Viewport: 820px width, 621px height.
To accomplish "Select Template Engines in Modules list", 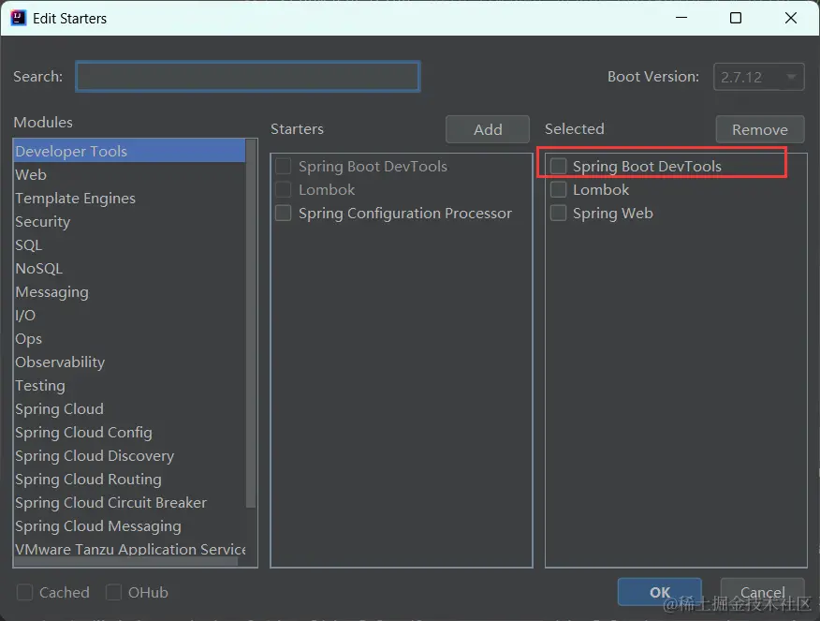I will (x=75, y=199).
